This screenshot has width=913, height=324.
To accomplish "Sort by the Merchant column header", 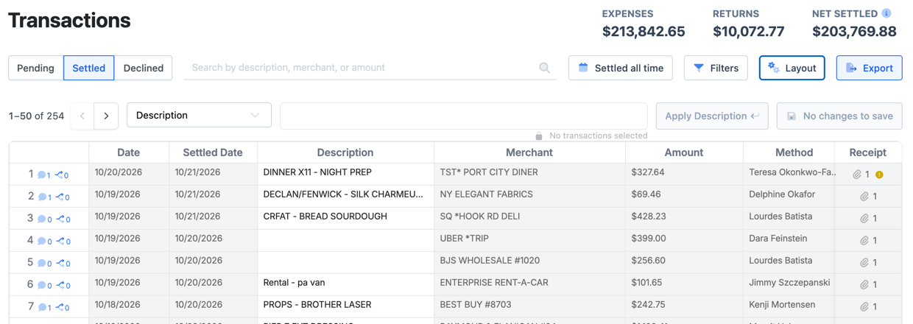I will coord(529,152).
